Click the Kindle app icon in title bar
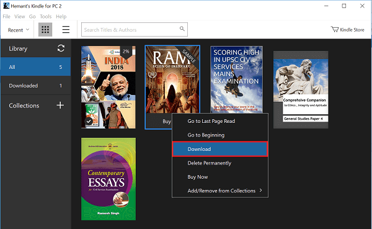This screenshot has height=229, width=372. click(x=6, y=6)
